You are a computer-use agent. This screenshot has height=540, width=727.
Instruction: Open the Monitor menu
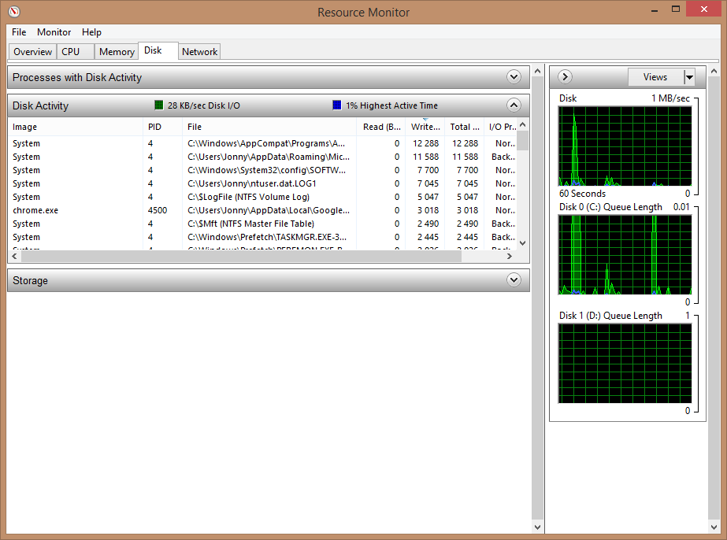[x=54, y=32]
